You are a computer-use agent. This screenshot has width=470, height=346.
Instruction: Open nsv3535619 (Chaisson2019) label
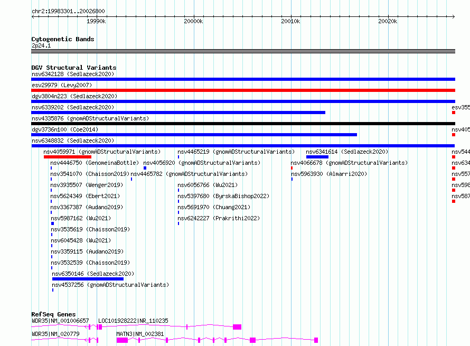click(x=90, y=229)
